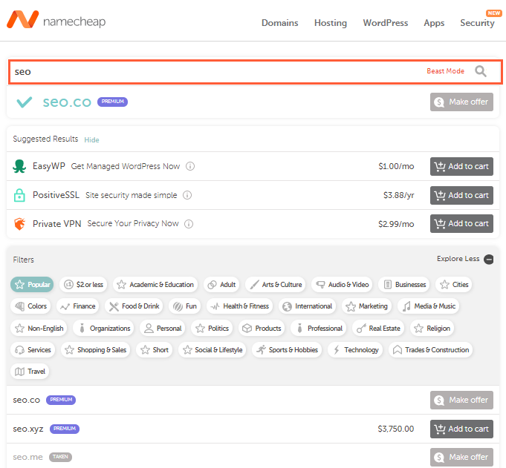
Task: Select the Products filter
Action: pyautogui.click(x=262, y=329)
